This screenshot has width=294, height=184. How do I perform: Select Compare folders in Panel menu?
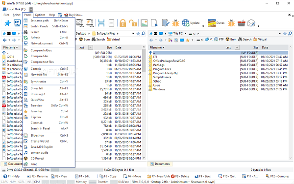click(x=49, y=50)
